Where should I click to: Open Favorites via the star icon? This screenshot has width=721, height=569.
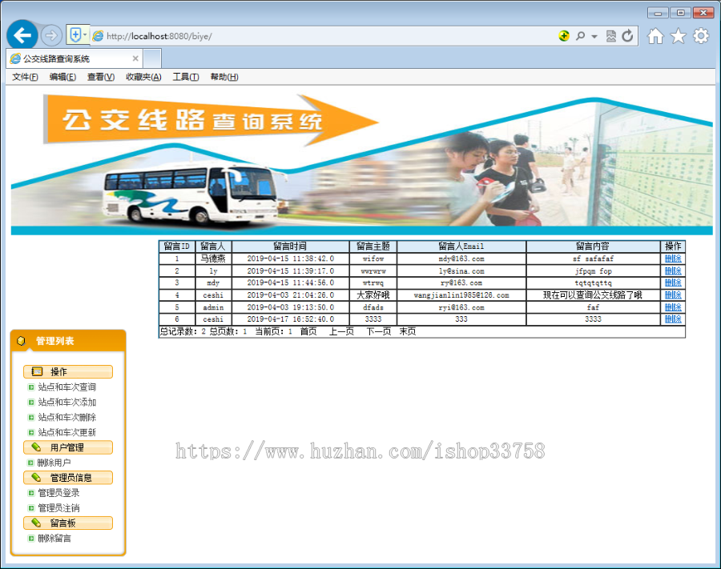pos(679,35)
